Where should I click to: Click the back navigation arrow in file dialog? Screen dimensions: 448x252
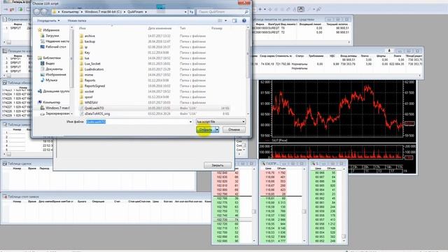tap(37, 12)
